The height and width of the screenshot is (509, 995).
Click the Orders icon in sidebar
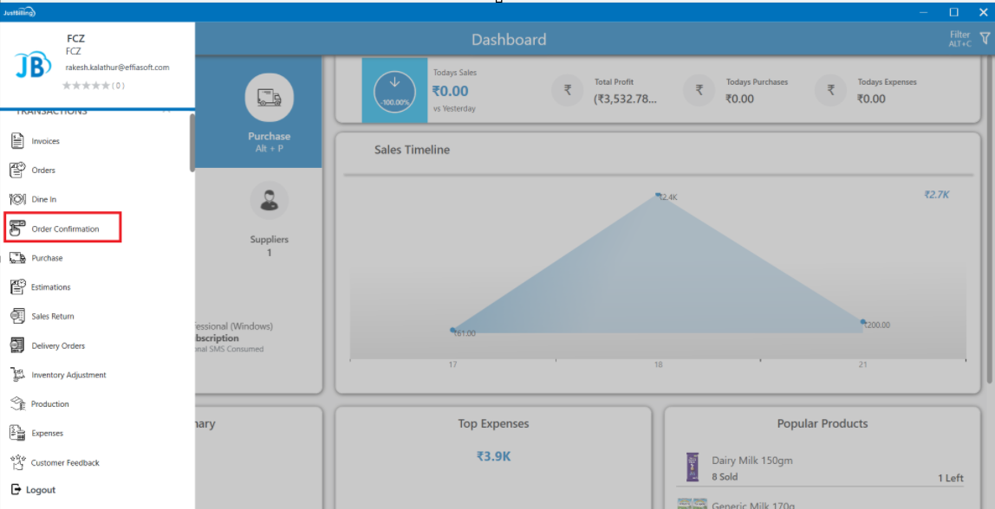[17, 171]
